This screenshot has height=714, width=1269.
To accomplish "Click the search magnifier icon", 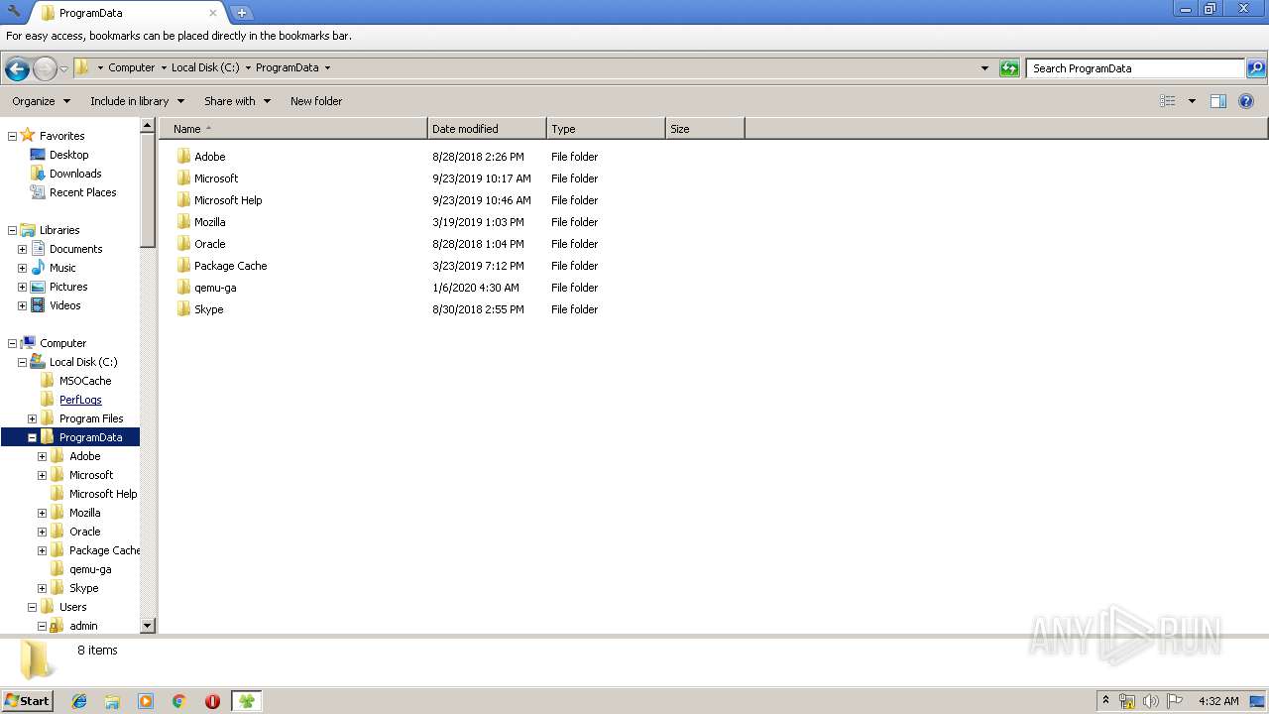I will [1256, 68].
